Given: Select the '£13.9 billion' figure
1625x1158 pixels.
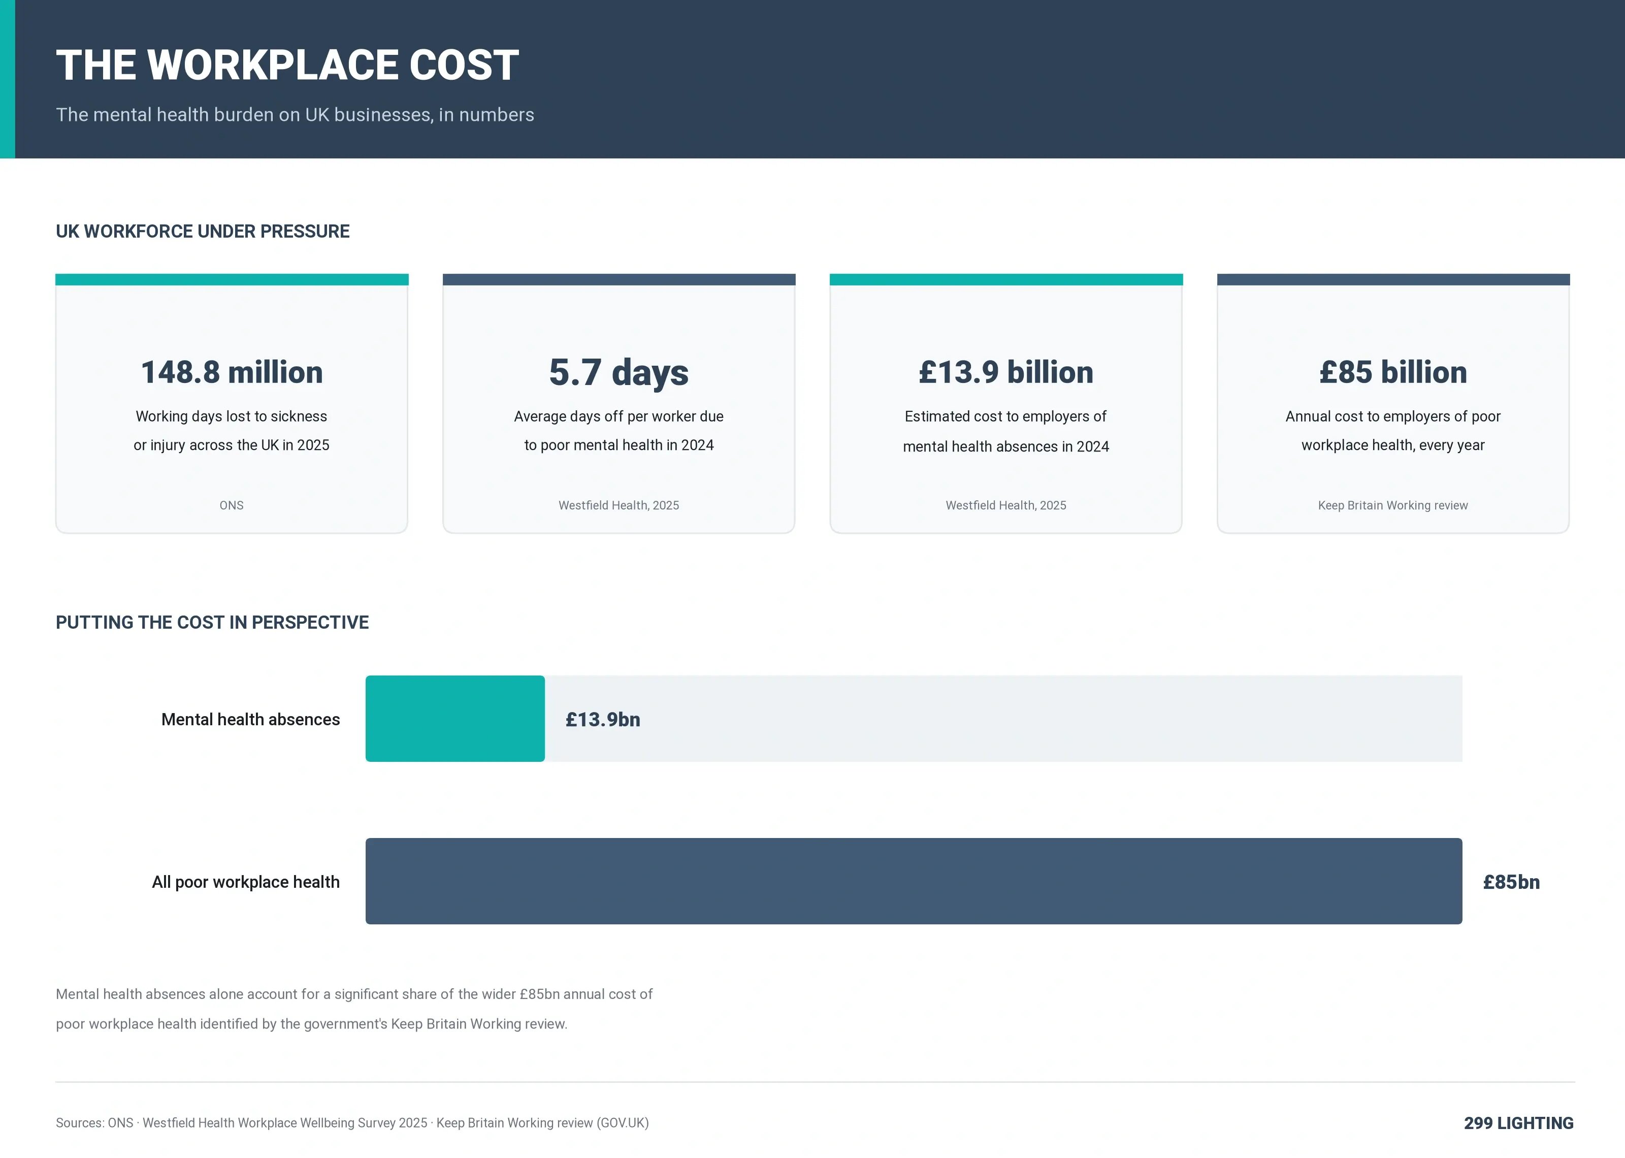Looking at the screenshot, I should tap(1005, 372).
